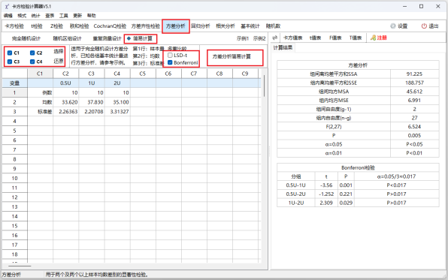Open the t值表 lookup table
Image resolution: width=448 pixels, height=280 pixels.
(x=315, y=38)
